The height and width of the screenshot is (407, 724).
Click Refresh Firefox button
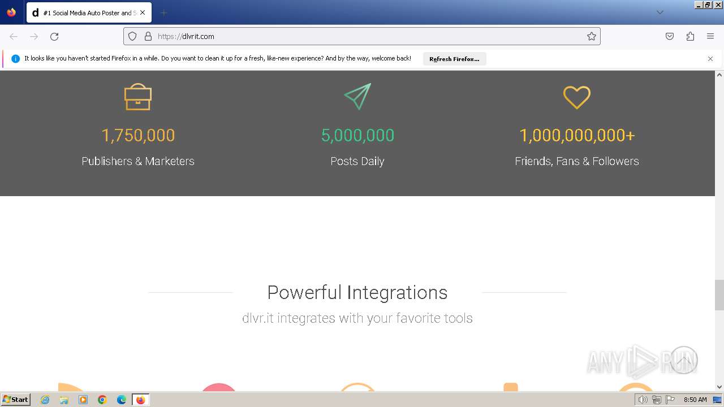point(454,59)
